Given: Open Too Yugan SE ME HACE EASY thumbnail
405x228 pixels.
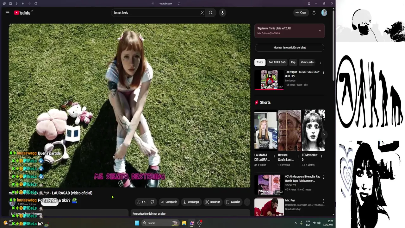Looking at the screenshot, I should (x=269, y=79).
